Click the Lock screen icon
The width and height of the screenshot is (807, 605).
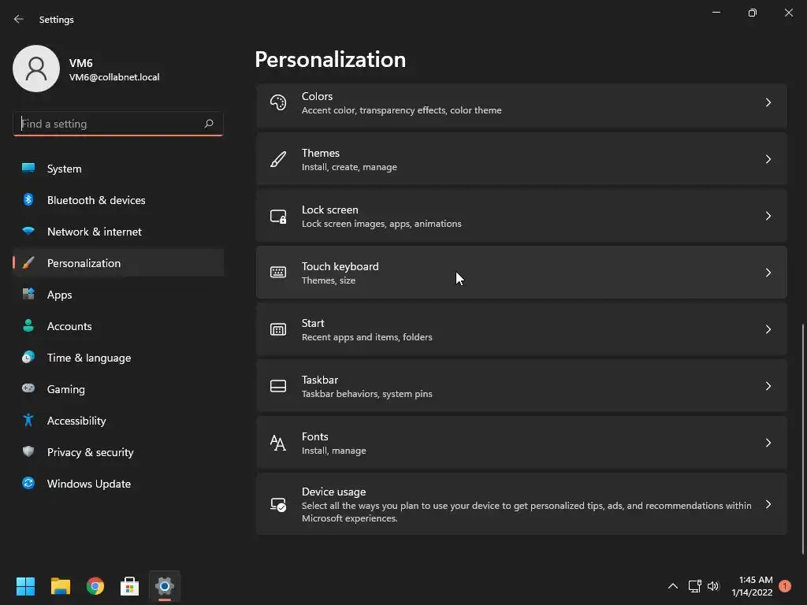(278, 216)
